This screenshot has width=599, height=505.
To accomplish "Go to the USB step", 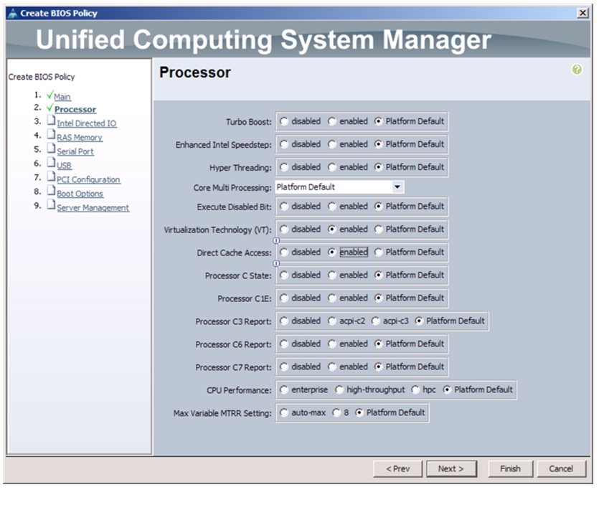I will pyautogui.click(x=64, y=166).
